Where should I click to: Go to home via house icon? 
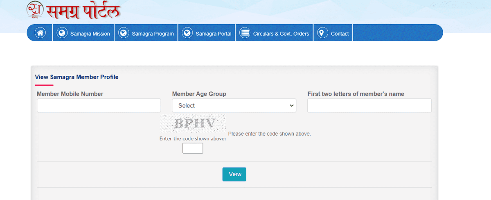(40, 33)
